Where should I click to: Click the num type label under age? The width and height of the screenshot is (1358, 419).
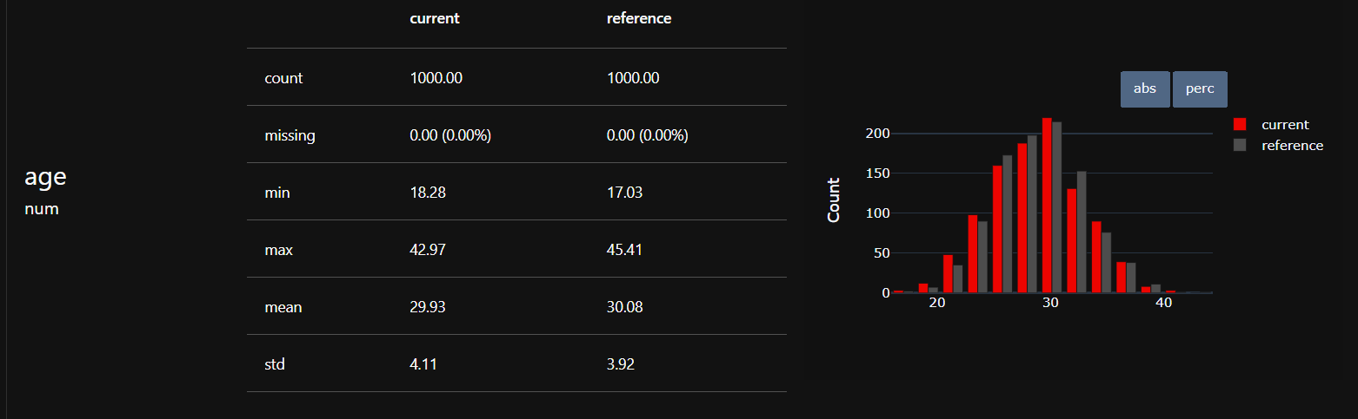click(42, 209)
